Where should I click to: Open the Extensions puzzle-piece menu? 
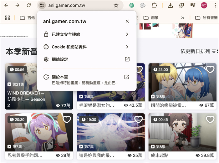coord(154,5)
